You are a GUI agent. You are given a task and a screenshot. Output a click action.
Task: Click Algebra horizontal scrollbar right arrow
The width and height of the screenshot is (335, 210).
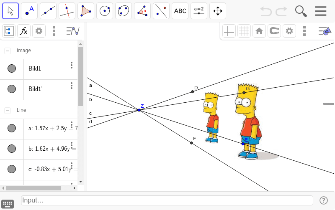[x=75, y=188]
